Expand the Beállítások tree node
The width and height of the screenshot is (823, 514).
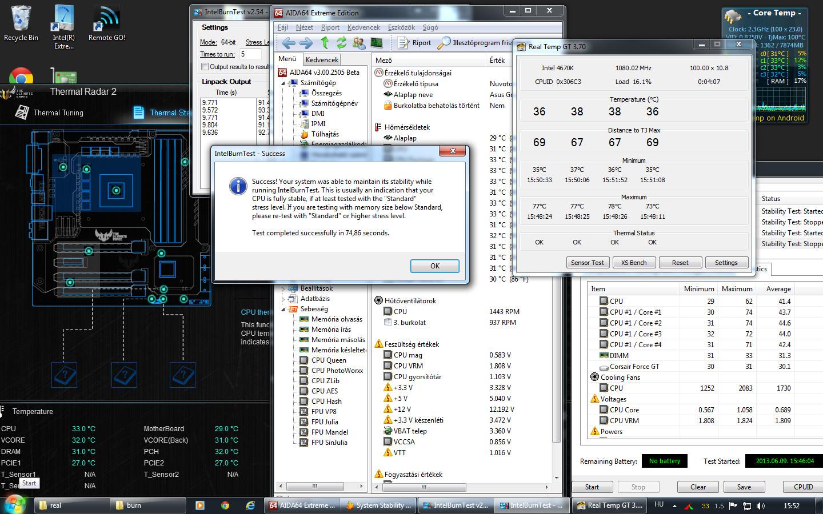click(x=283, y=288)
